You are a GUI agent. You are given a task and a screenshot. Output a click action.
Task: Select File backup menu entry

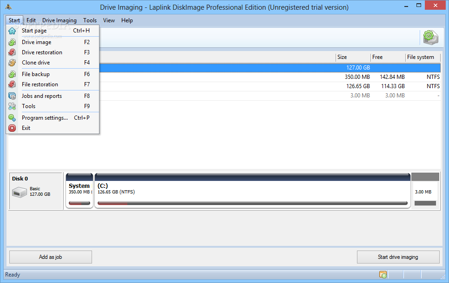point(53,74)
